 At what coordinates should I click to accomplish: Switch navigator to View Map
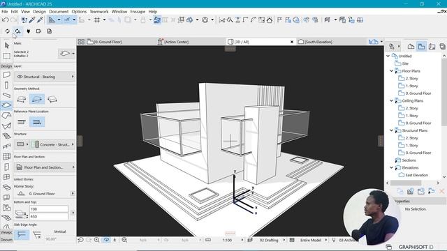tap(421, 47)
